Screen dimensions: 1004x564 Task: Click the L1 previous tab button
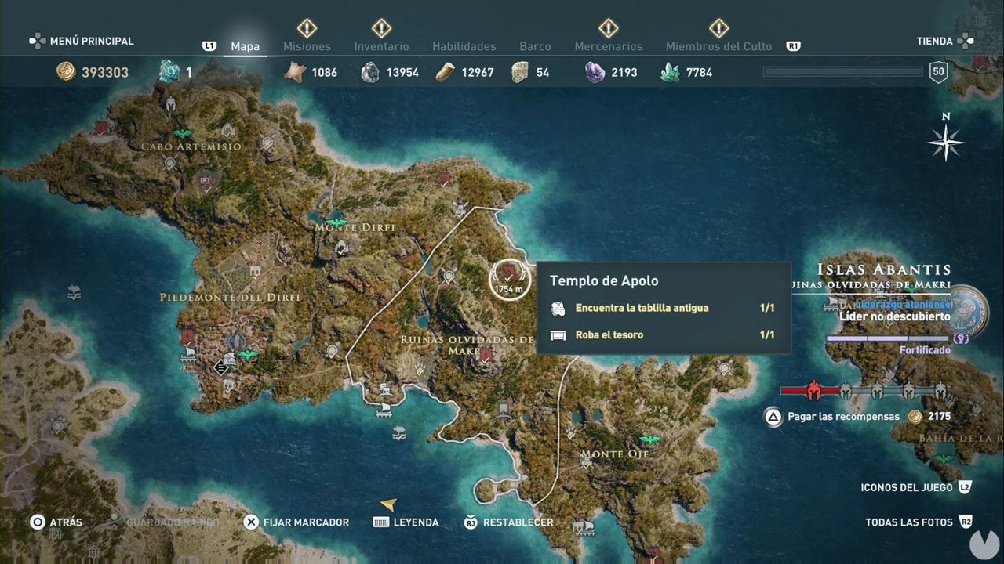209,46
